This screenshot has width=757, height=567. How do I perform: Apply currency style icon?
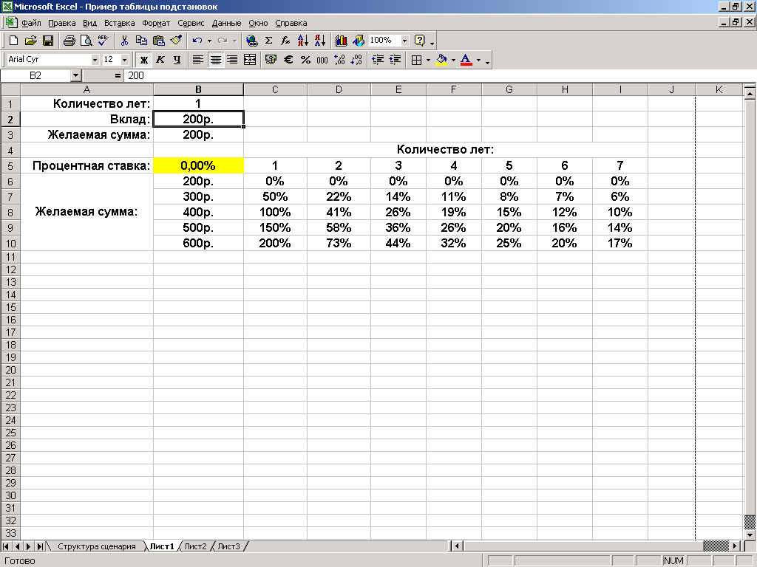pos(271,60)
